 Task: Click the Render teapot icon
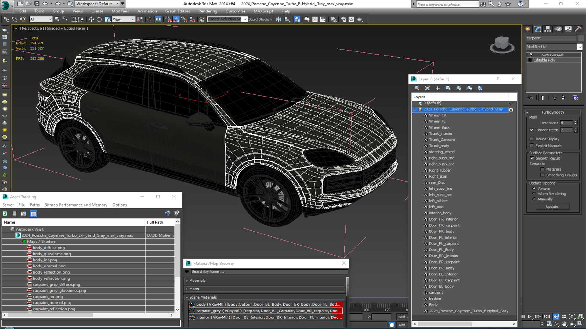360,19
